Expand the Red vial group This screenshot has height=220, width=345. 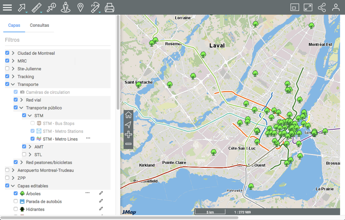[22, 100]
